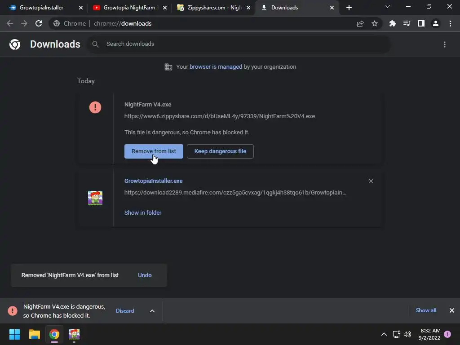Switch to the Zippyshare.com tab
Image resolution: width=460 pixels, height=345 pixels.
coord(214,8)
